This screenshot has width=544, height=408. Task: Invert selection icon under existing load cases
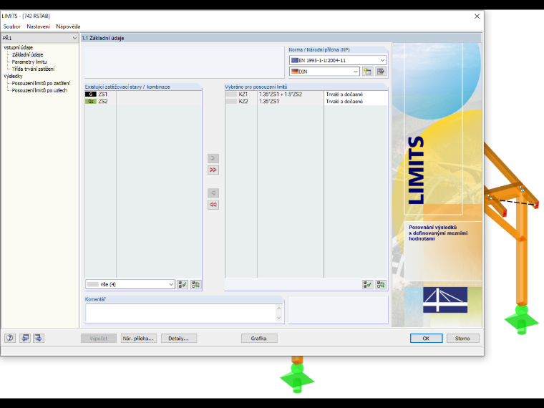(x=195, y=284)
